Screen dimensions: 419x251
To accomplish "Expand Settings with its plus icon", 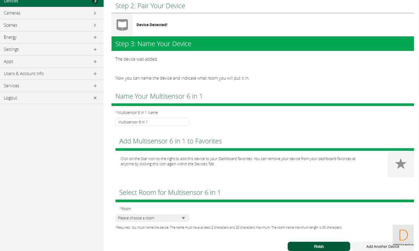I will coord(95,50).
